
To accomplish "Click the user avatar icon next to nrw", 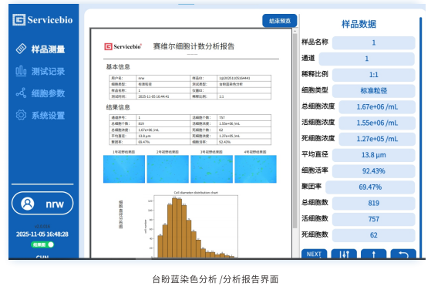I will [x=28, y=204].
